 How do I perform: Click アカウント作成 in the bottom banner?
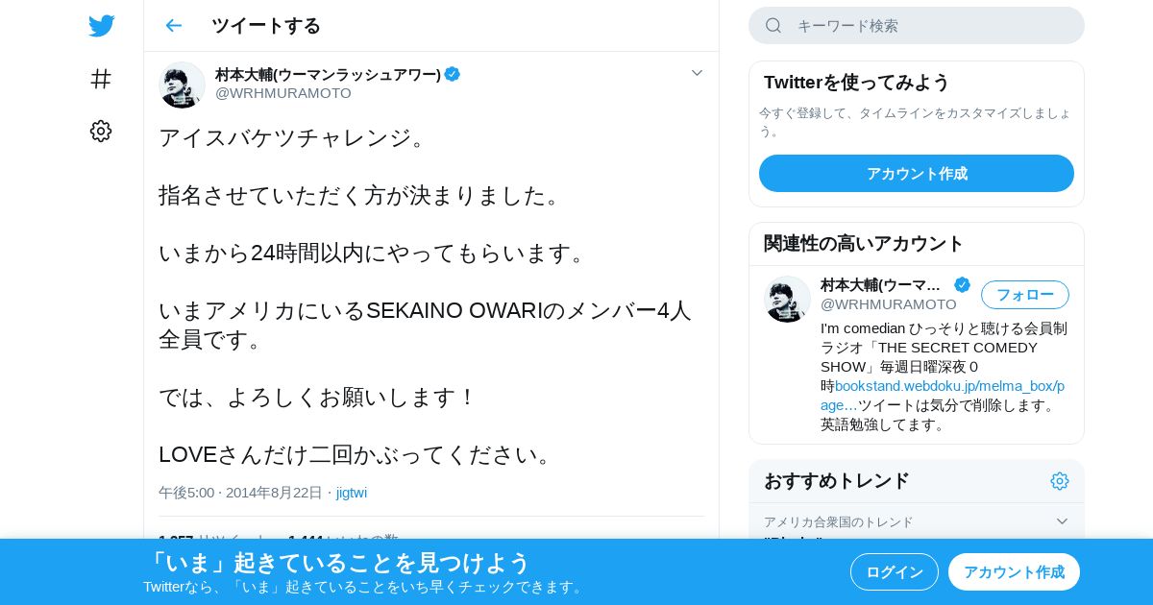coord(1014,572)
